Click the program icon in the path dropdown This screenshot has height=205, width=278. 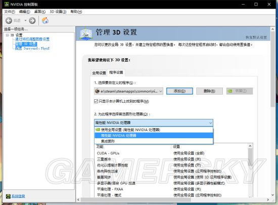[x=98, y=91]
